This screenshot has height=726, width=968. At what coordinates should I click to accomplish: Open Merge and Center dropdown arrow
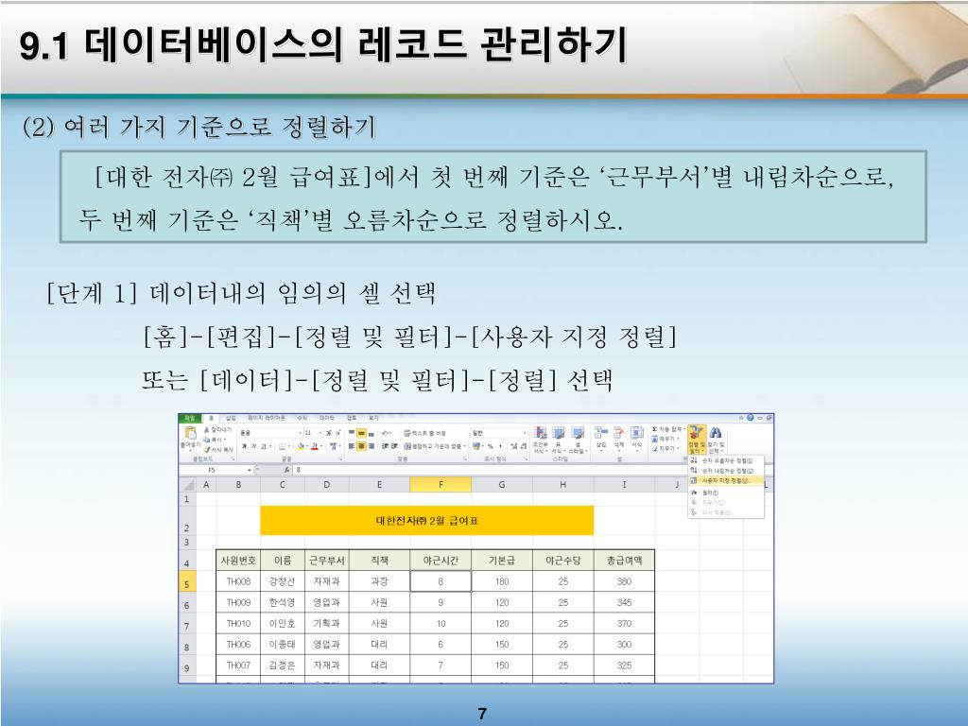[x=464, y=446]
